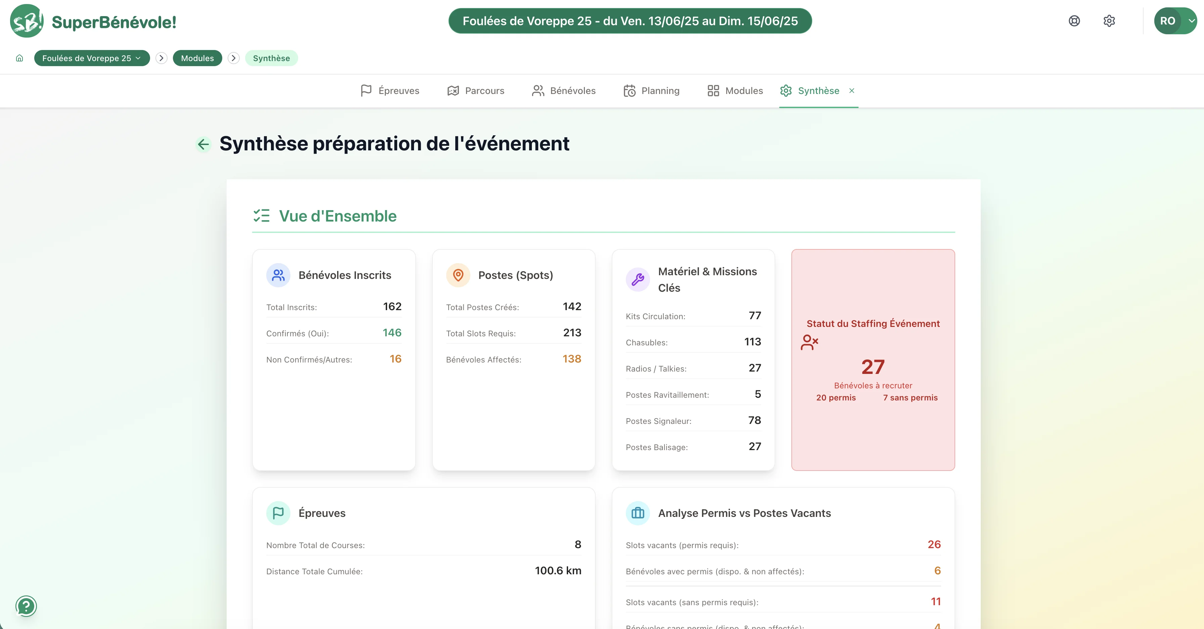Viewport: 1204px width, 629px height.
Task: Click the Épreuves card flag icon
Action: point(278,513)
